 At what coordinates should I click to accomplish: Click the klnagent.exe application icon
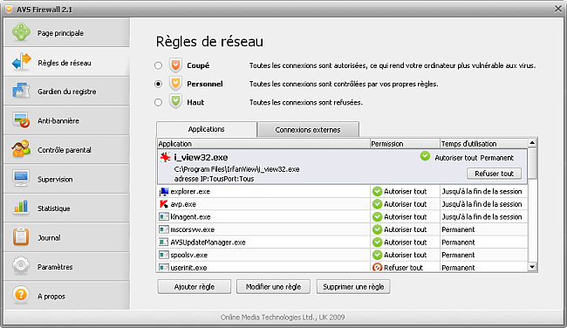pos(164,216)
